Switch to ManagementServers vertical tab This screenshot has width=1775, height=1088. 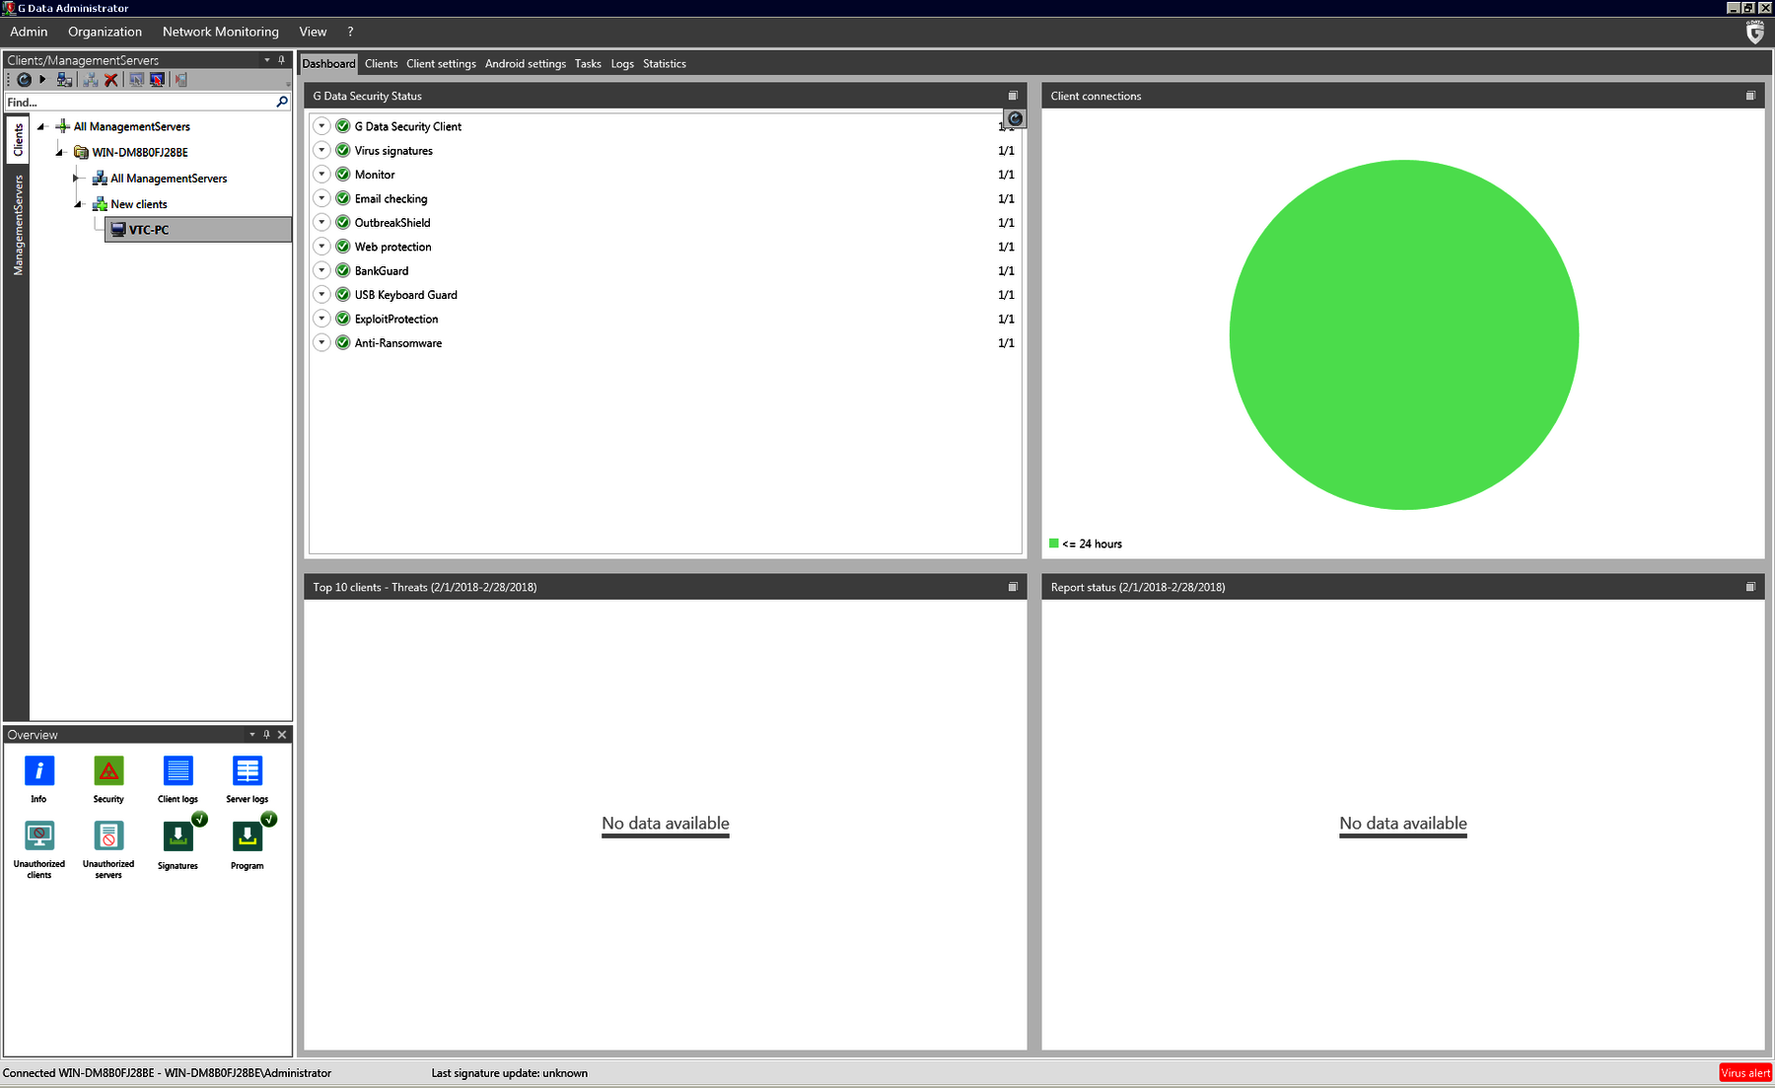click(x=18, y=225)
